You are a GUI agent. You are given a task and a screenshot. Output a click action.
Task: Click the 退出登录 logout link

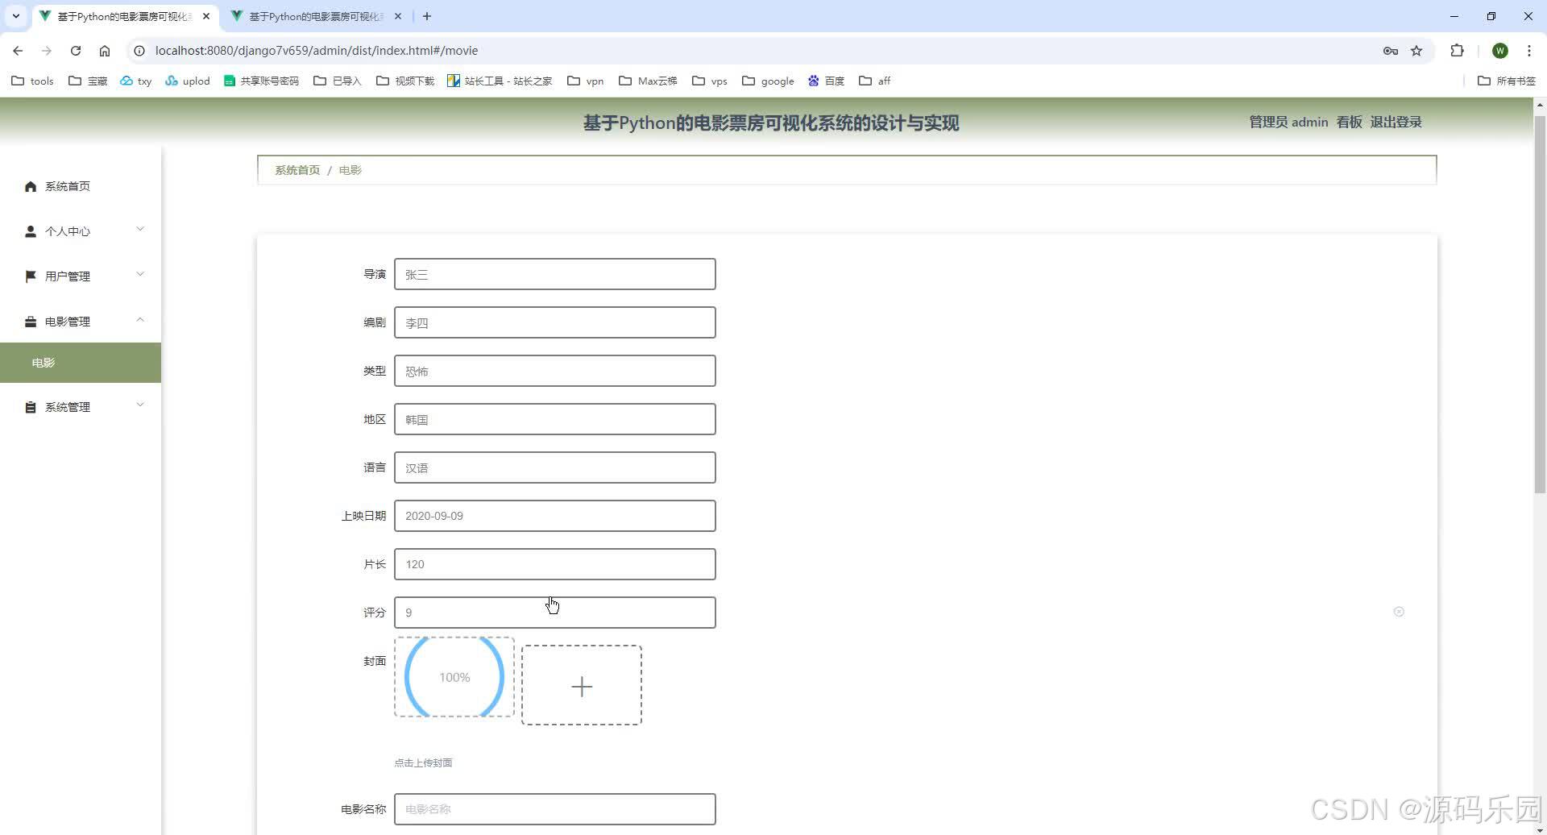click(x=1396, y=122)
